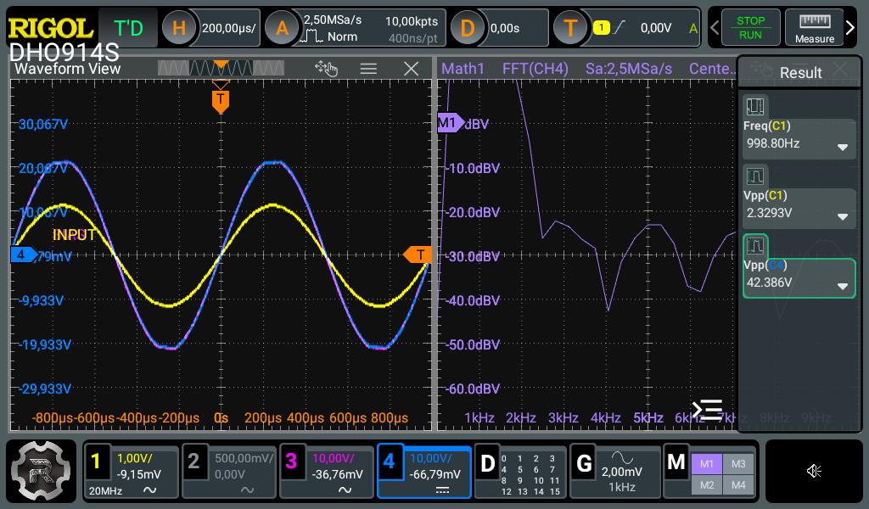Click the Freq(C1) measurement icon
869x509 pixels.
(754, 106)
